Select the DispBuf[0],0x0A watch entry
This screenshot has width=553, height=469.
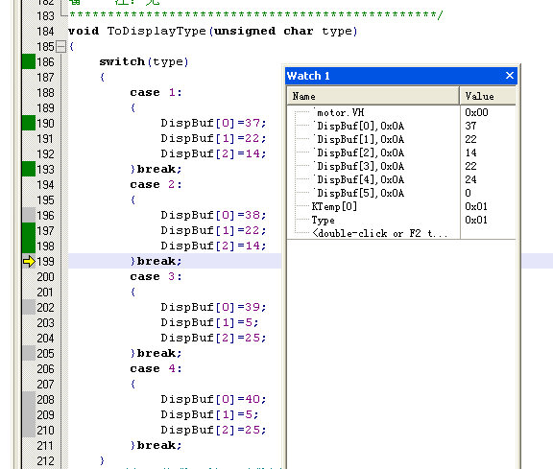pyautogui.click(x=360, y=127)
